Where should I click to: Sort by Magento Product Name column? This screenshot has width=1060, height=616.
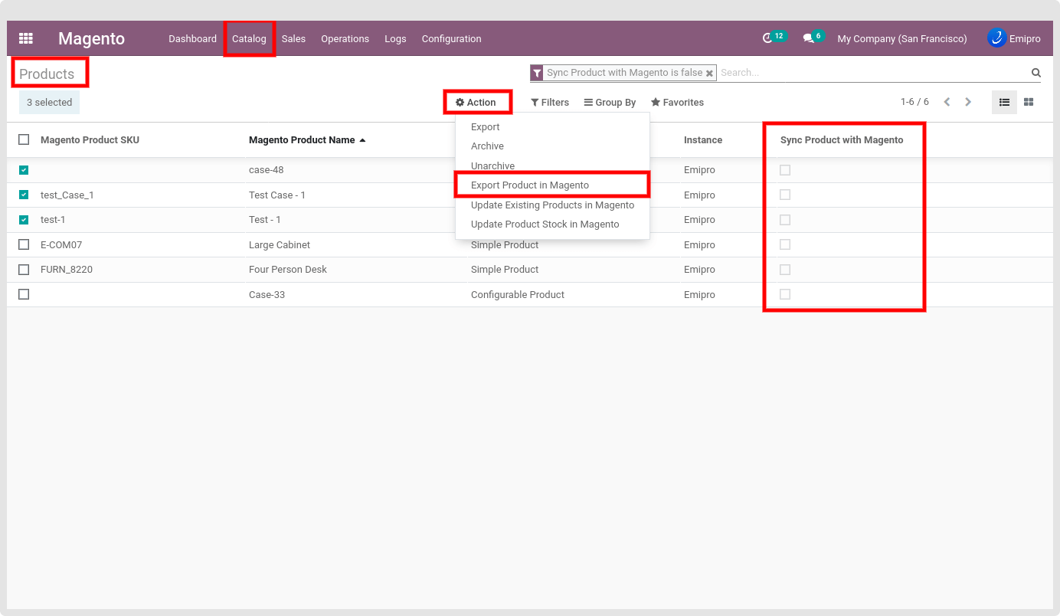point(302,140)
